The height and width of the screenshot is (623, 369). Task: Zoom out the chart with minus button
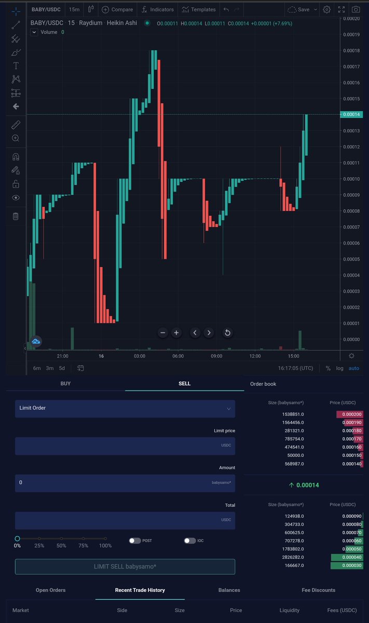(162, 333)
